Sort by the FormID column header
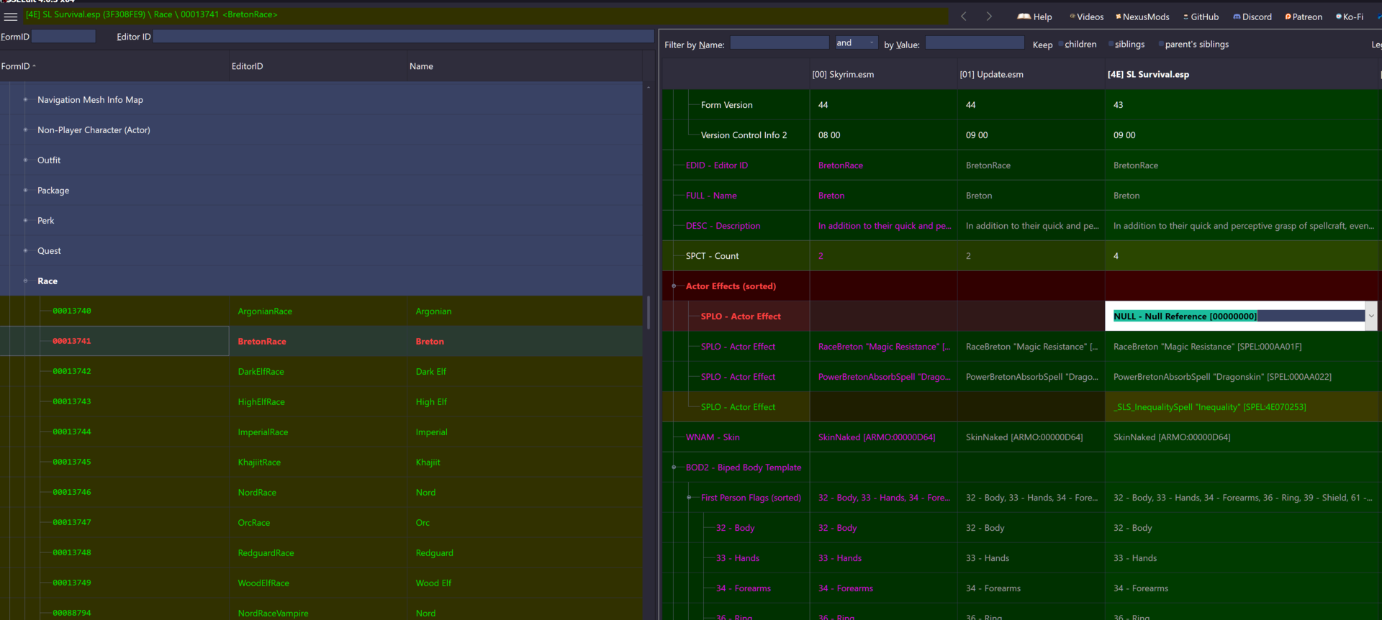The image size is (1382, 620). point(114,66)
